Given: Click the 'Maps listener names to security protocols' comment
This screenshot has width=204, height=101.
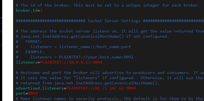Looking at the screenshot, I should coord(110,99).
